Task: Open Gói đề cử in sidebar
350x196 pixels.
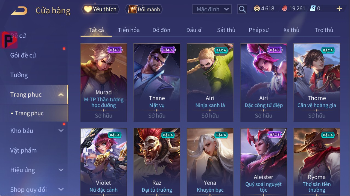Action: tap(23, 55)
